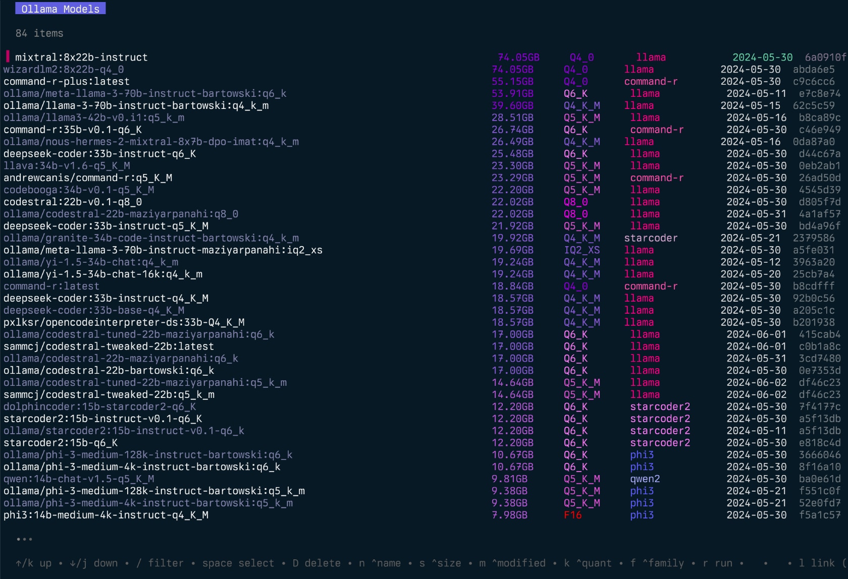Image resolution: width=848 pixels, height=579 pixels.
Task: Sort by size via footer hint
Action: 440,563
